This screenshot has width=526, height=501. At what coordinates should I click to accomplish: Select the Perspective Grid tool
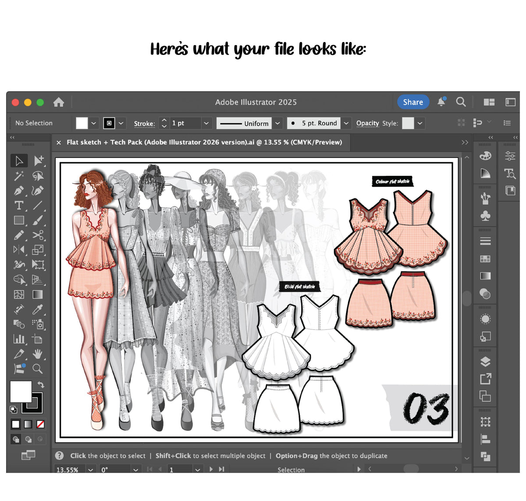(x=38, y=279)
